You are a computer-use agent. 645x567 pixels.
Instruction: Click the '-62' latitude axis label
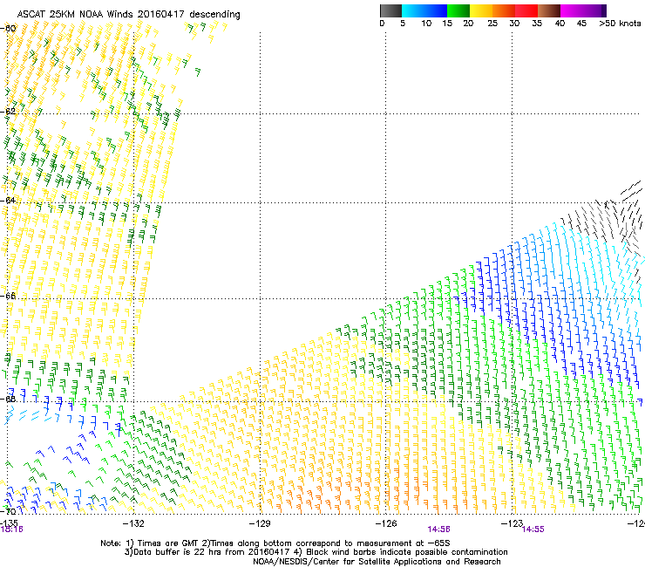coord(8,111)
